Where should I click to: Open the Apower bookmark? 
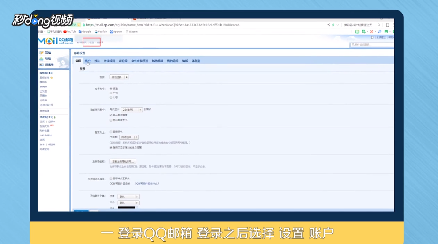116,32
